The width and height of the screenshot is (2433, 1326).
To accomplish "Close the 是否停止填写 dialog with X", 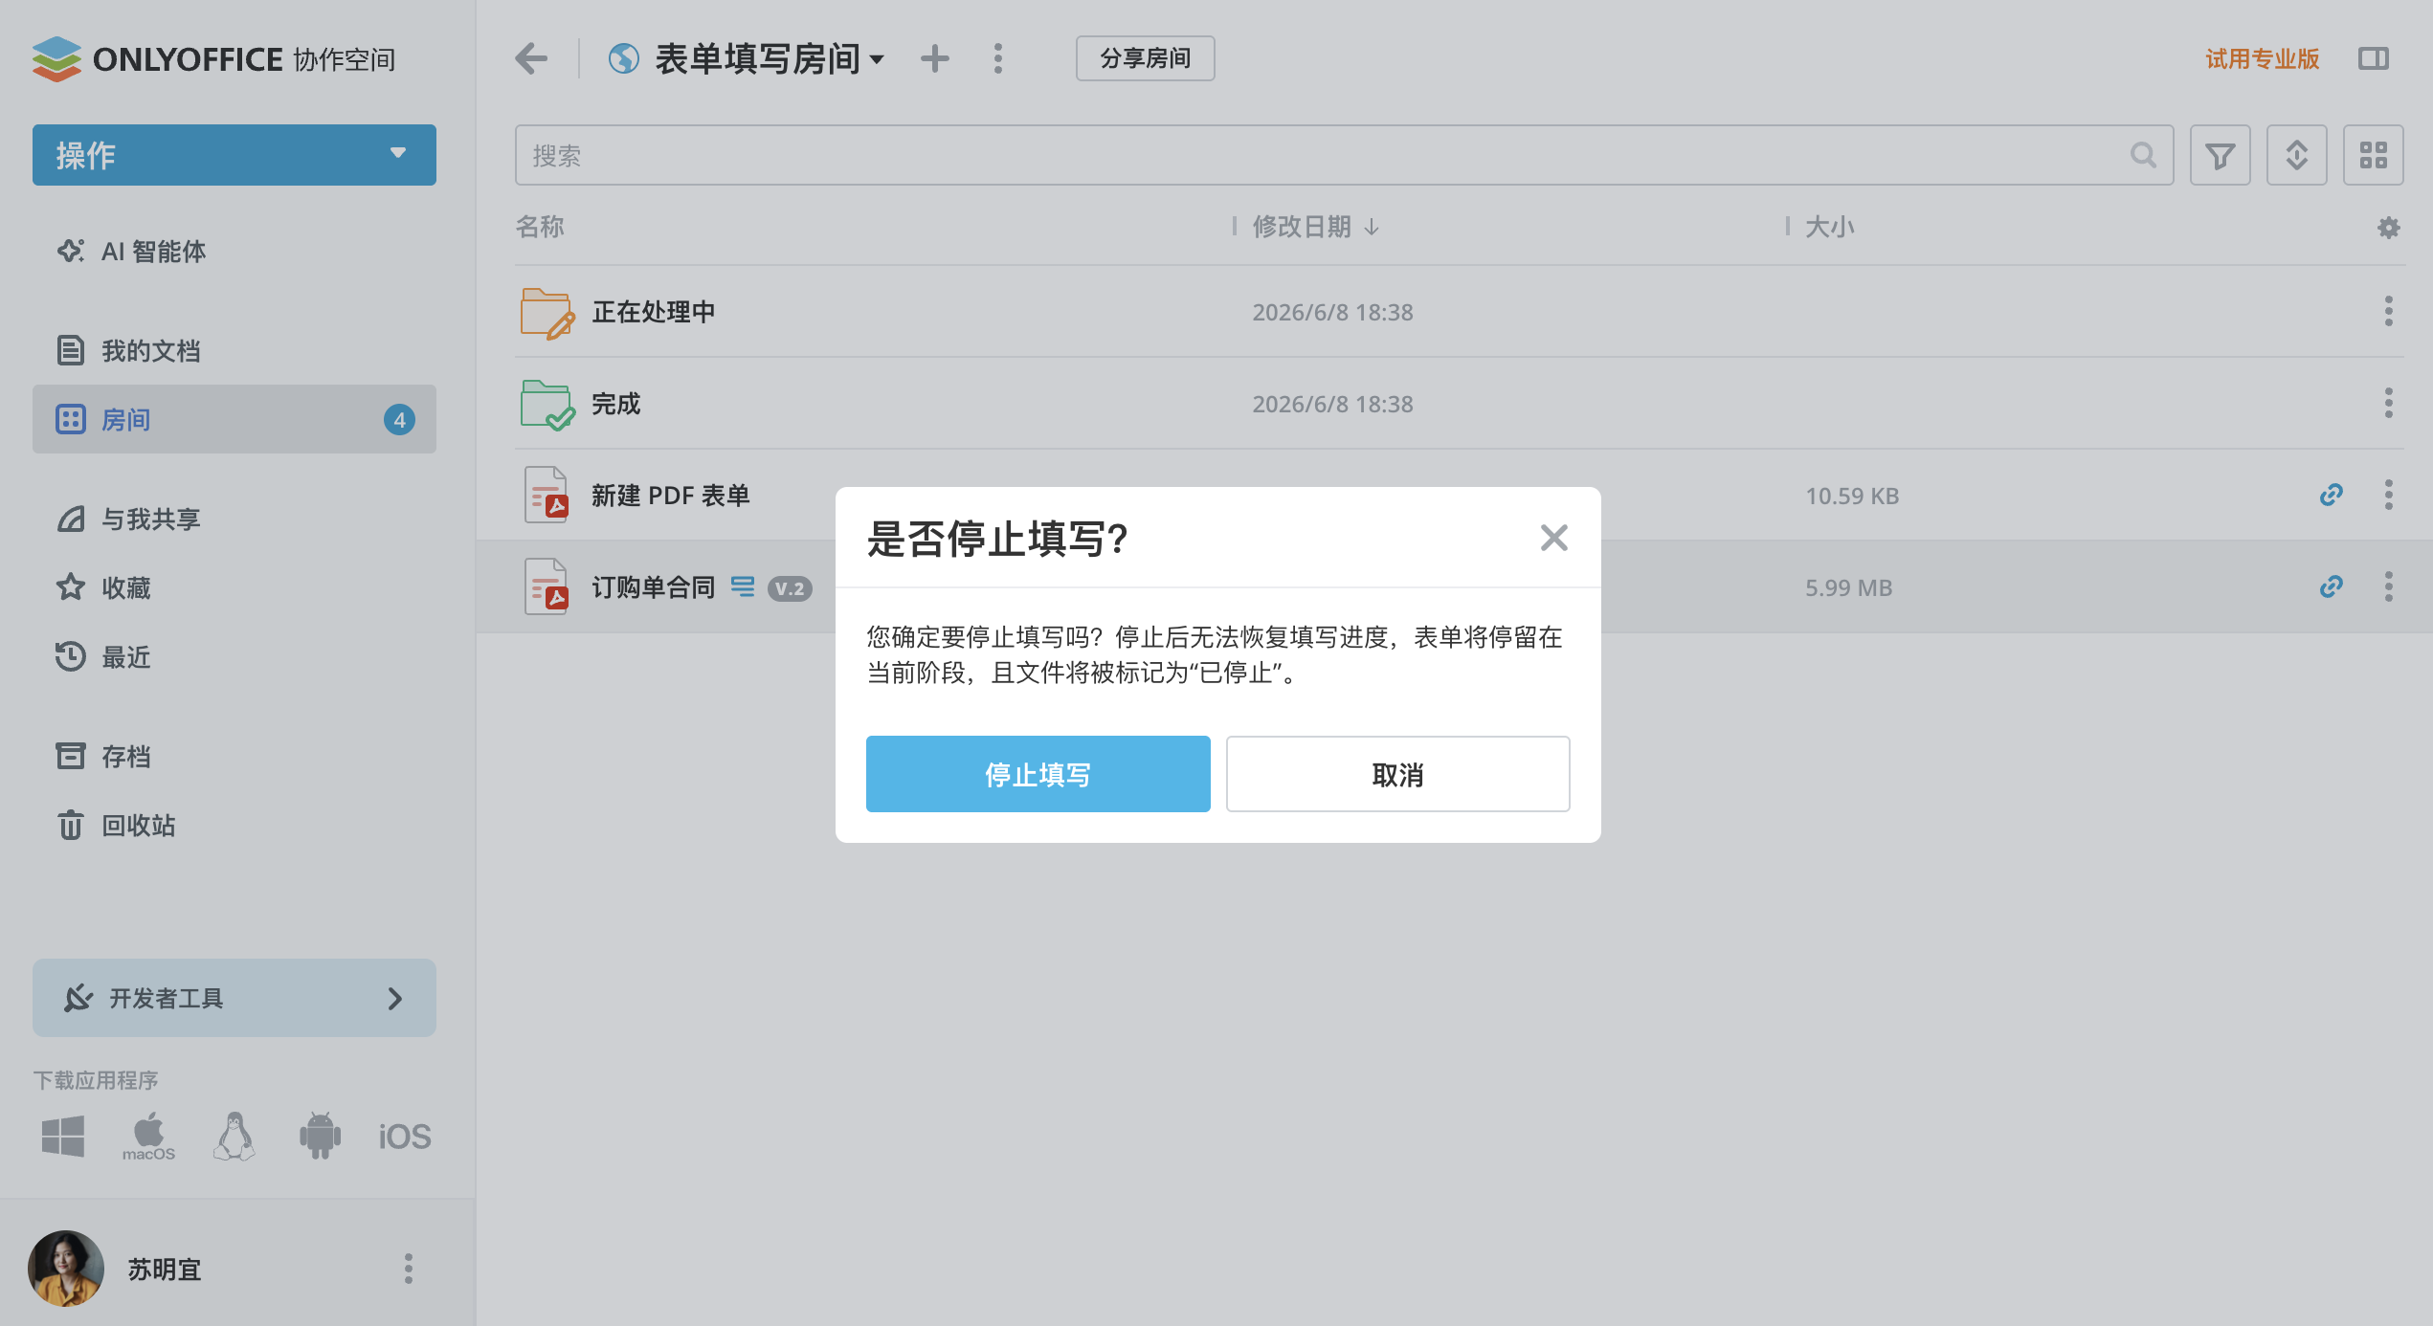I will click(x=1553, y=538).
